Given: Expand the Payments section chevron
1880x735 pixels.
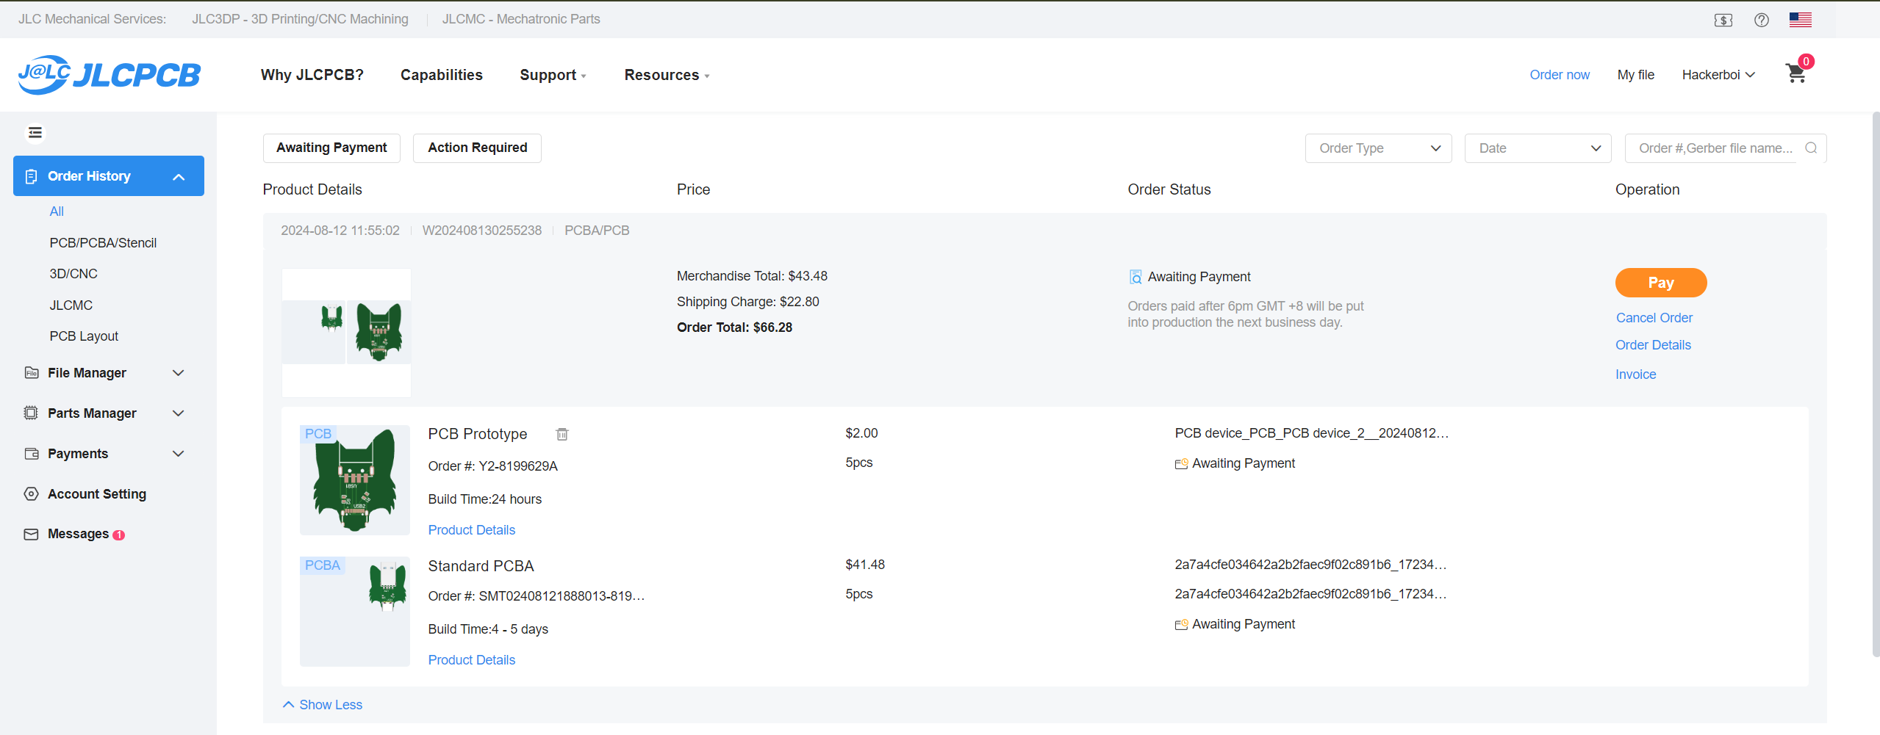Looking at the screenshot, I should pos(178,454).
